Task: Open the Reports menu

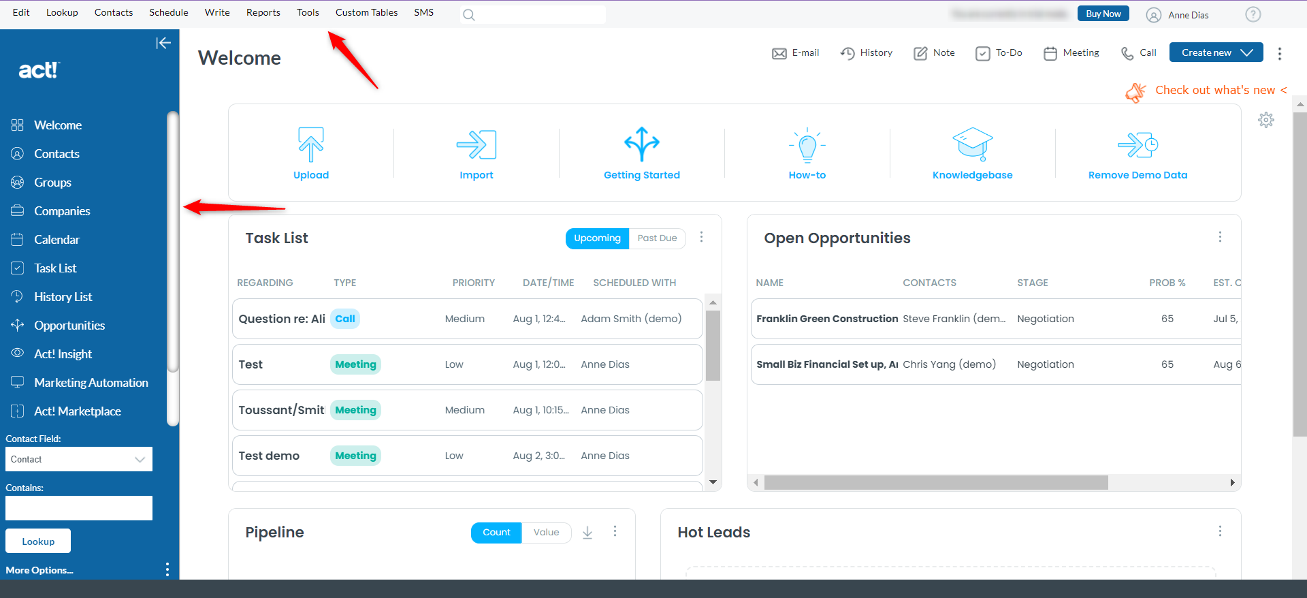Action: pyautogui.click(x=263, y=12)
